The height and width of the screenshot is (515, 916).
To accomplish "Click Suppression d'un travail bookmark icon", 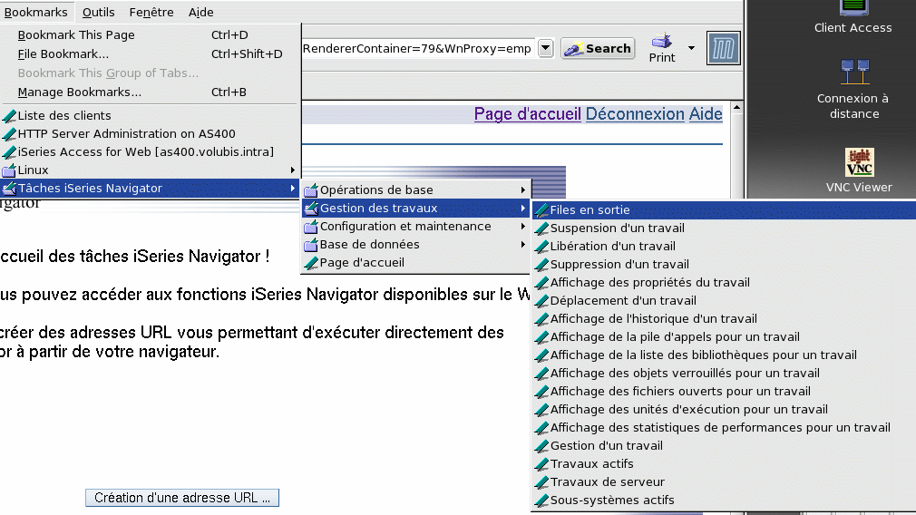I will (541, 264).
